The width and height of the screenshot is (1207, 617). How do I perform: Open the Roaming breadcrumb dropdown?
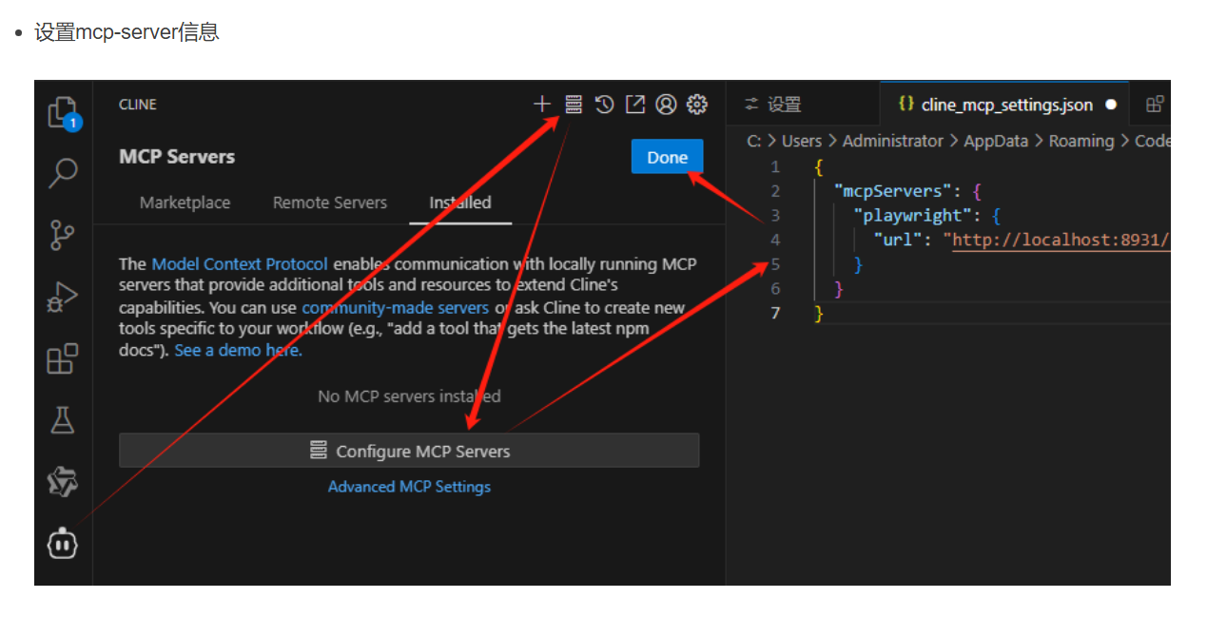click(1081, 140)
